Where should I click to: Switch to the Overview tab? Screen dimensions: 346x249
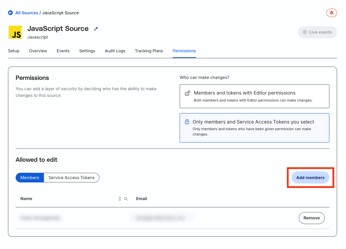click(38, 51)
